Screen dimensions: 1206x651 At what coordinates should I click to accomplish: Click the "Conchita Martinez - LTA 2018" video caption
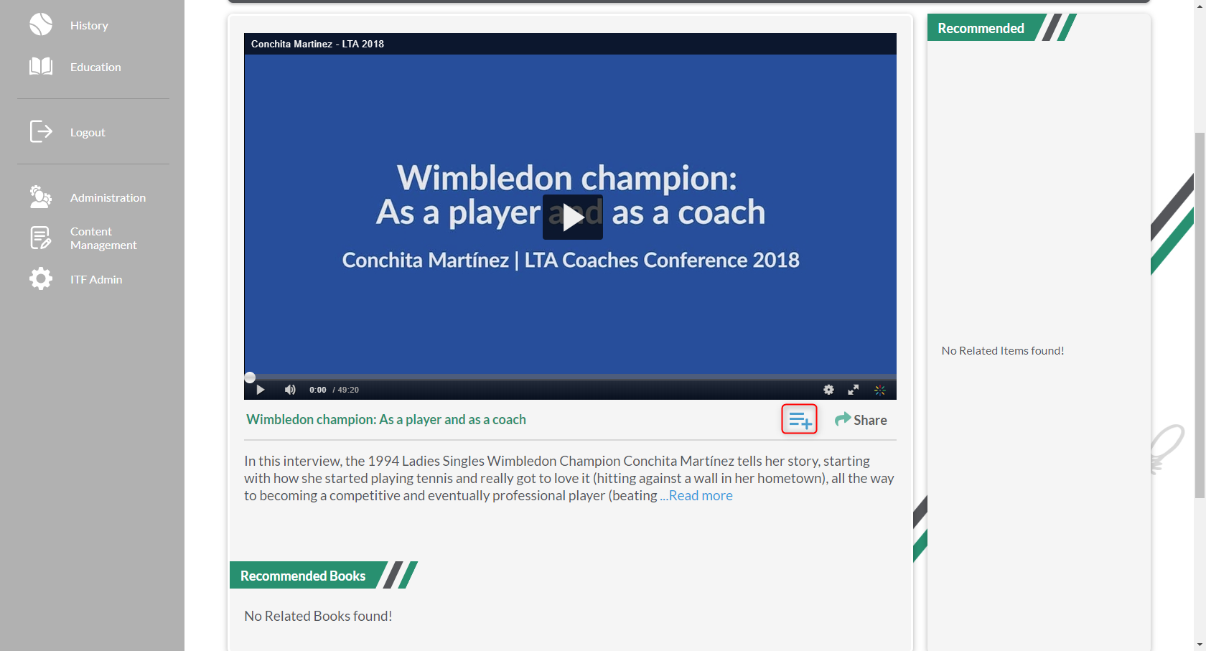tap(317, 44)
